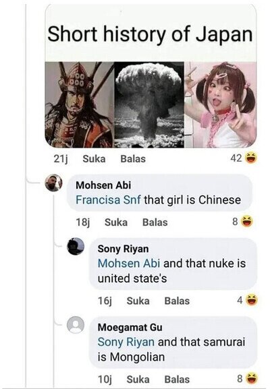The image size is (270, 389).
Task: Open Mohsen Abi's profile picture
Action: [x=53, y=183]
